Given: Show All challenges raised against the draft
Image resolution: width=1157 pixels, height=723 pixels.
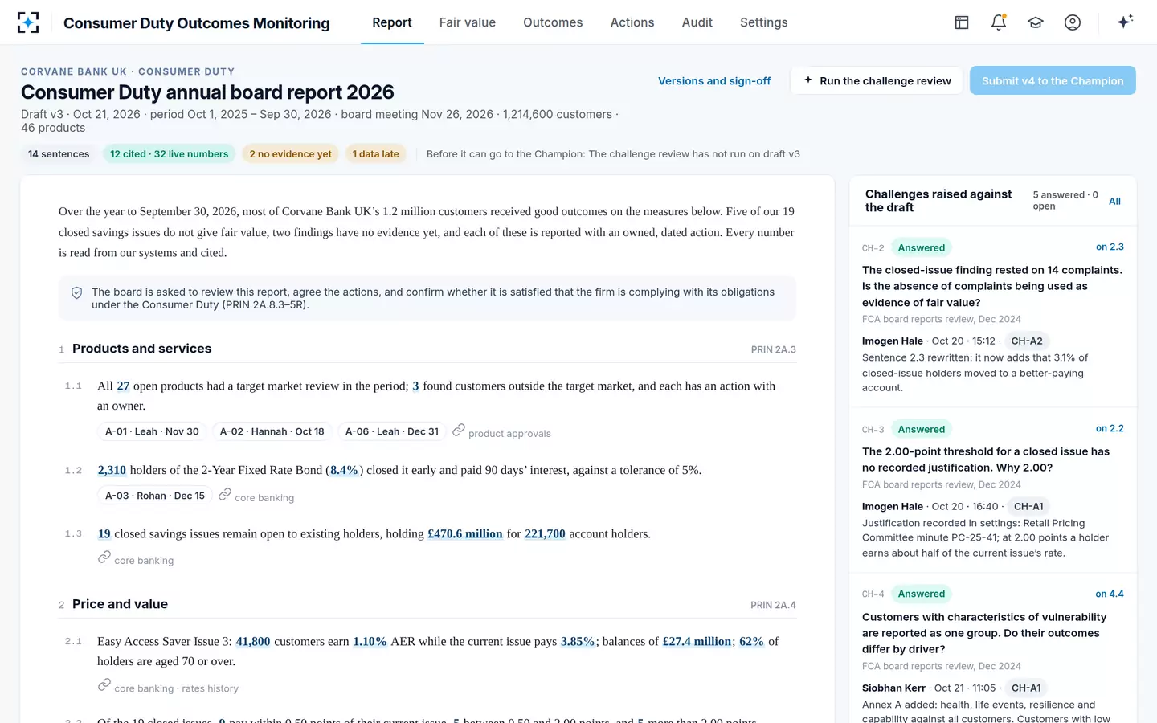Looking at the screenshot, I should [1114, 201].
